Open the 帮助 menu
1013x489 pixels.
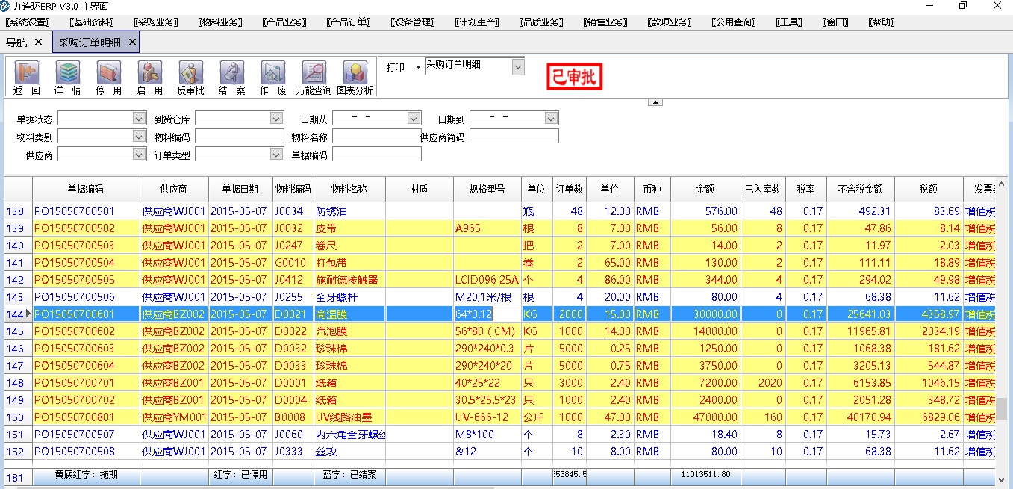[882, 22]
